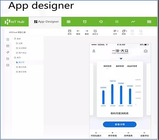Image resolution: width=159 pixels, height=140 pixels.
Task: Click the save icon in the toolbar
Action: pos(70,32)
